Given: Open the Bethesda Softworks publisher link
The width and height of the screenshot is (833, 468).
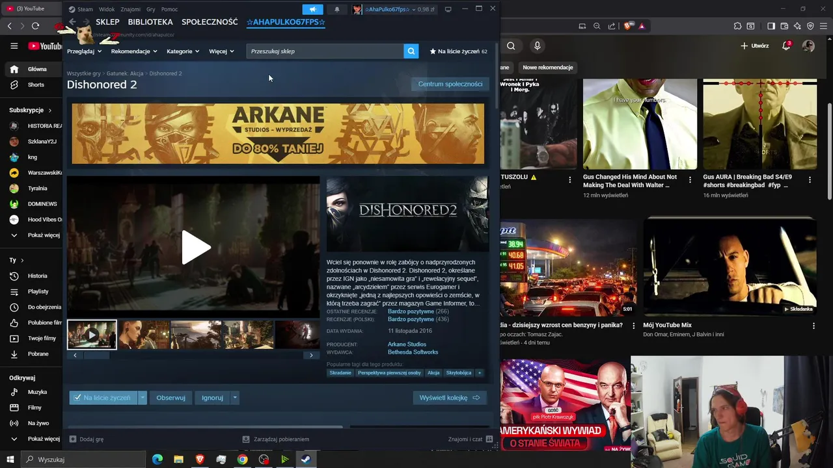Looking at the screenshot, I should click(x=413, y=352).
